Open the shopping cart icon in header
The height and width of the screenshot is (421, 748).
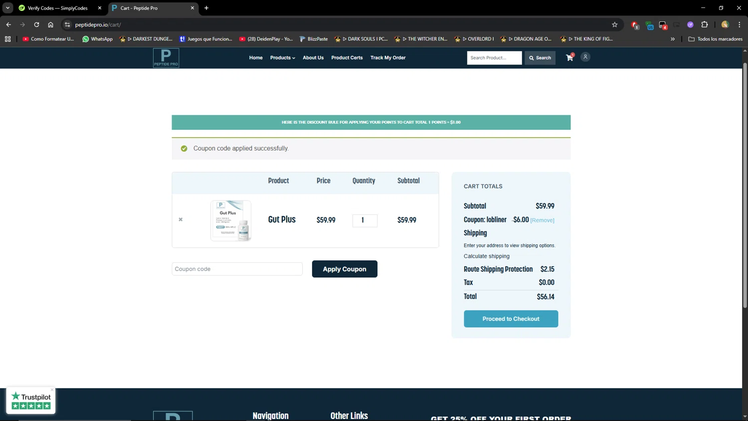[569, 58]
